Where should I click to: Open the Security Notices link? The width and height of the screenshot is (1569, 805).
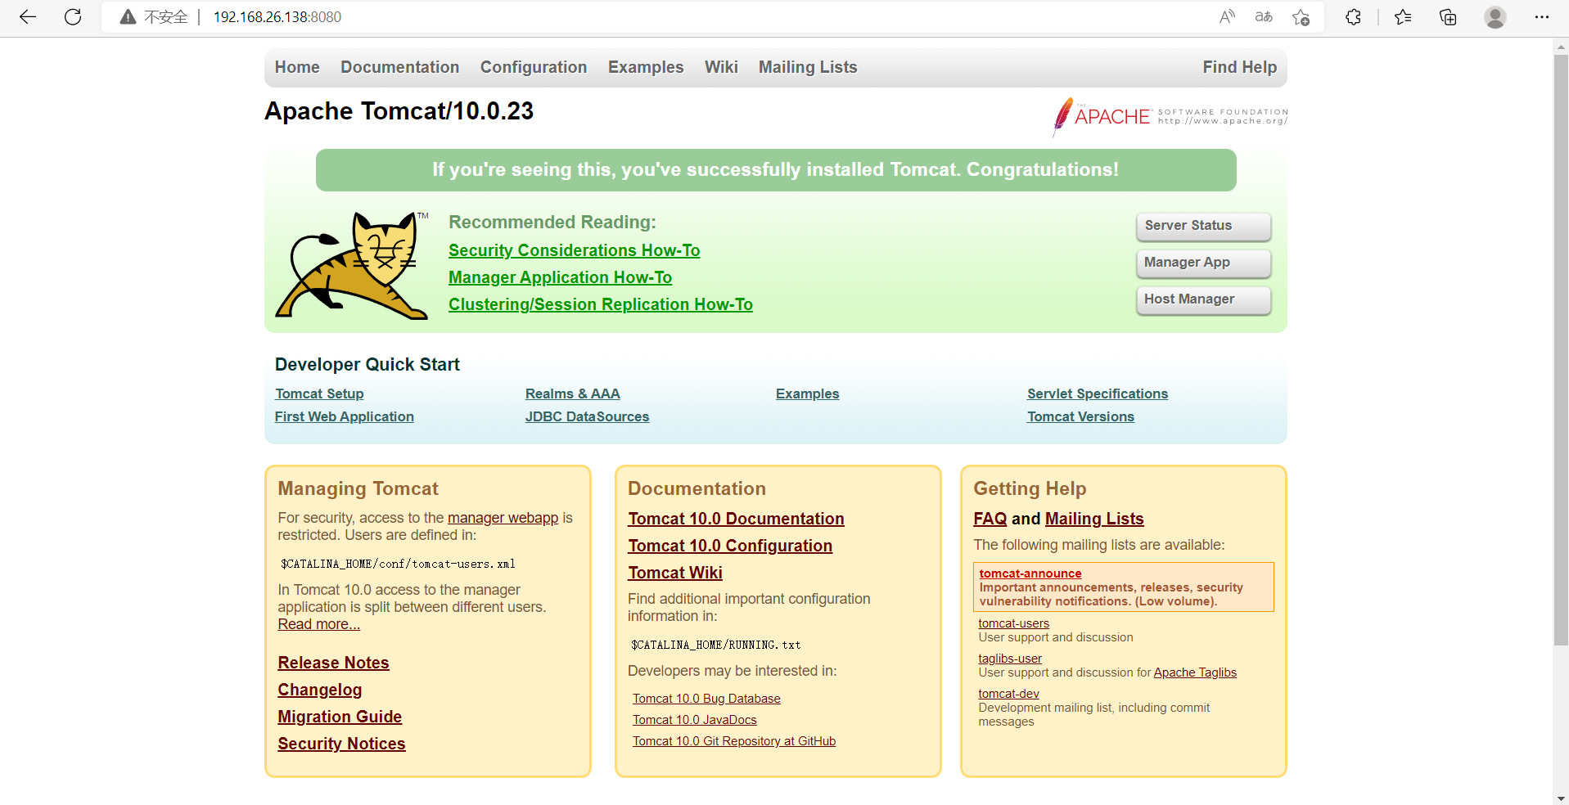(341, 744)
